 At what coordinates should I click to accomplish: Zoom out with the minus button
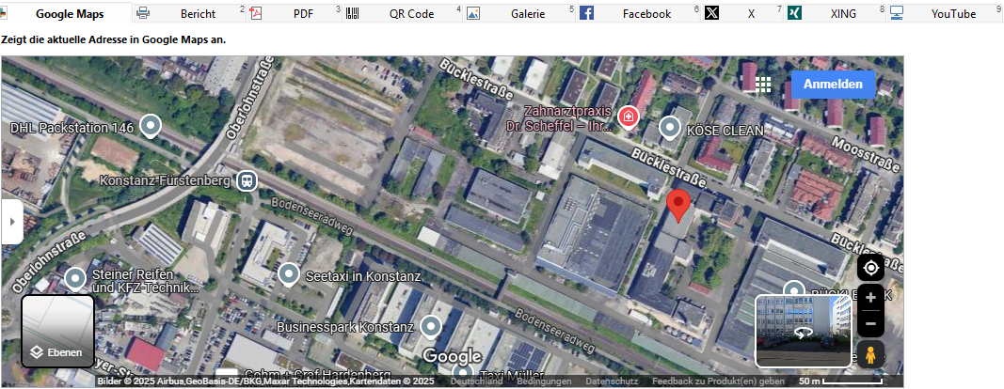pyautogui.click(x=870, y=324)
